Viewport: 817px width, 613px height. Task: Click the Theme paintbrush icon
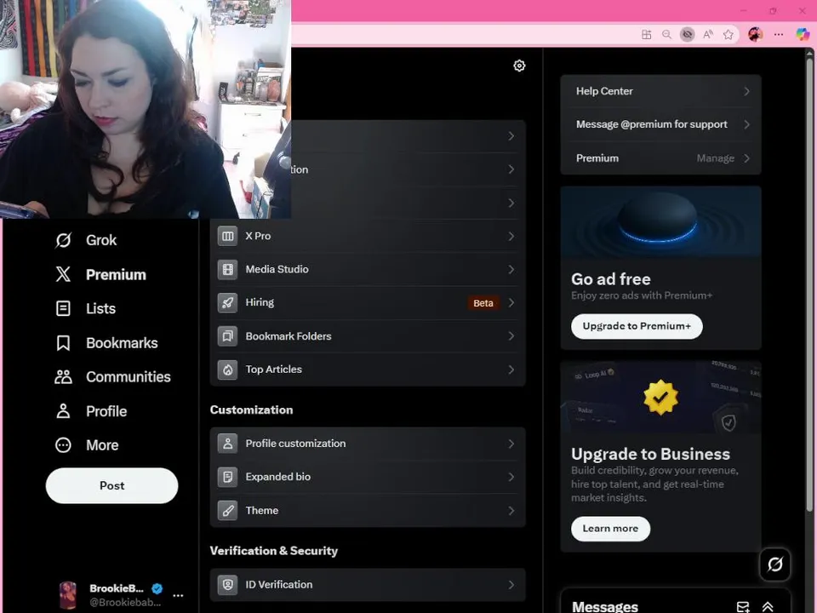tap(228, 510)
